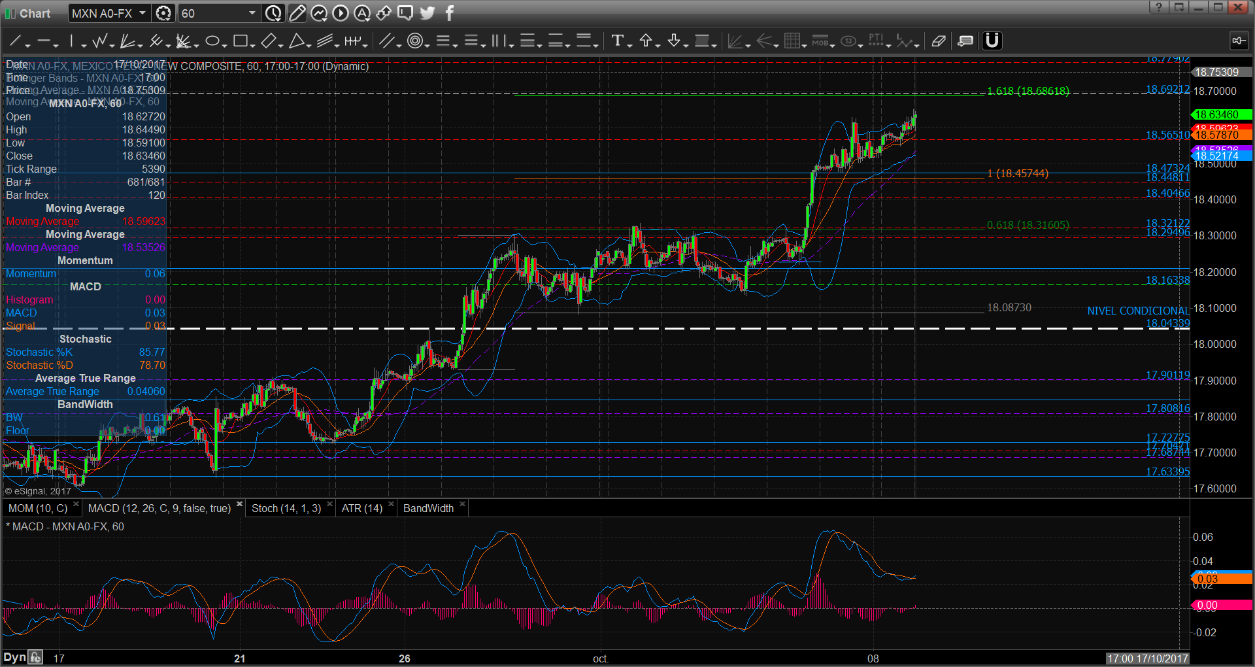Expand the zigzag tool options arrow
The height and width of the screenshot is (667, 1255).
tap(112, 45)
